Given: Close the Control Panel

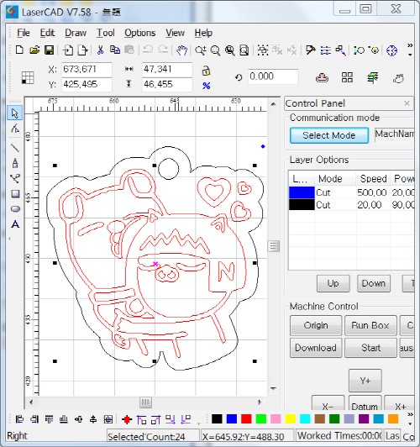Looking at the screenshot, I should (x=407, y=103).
